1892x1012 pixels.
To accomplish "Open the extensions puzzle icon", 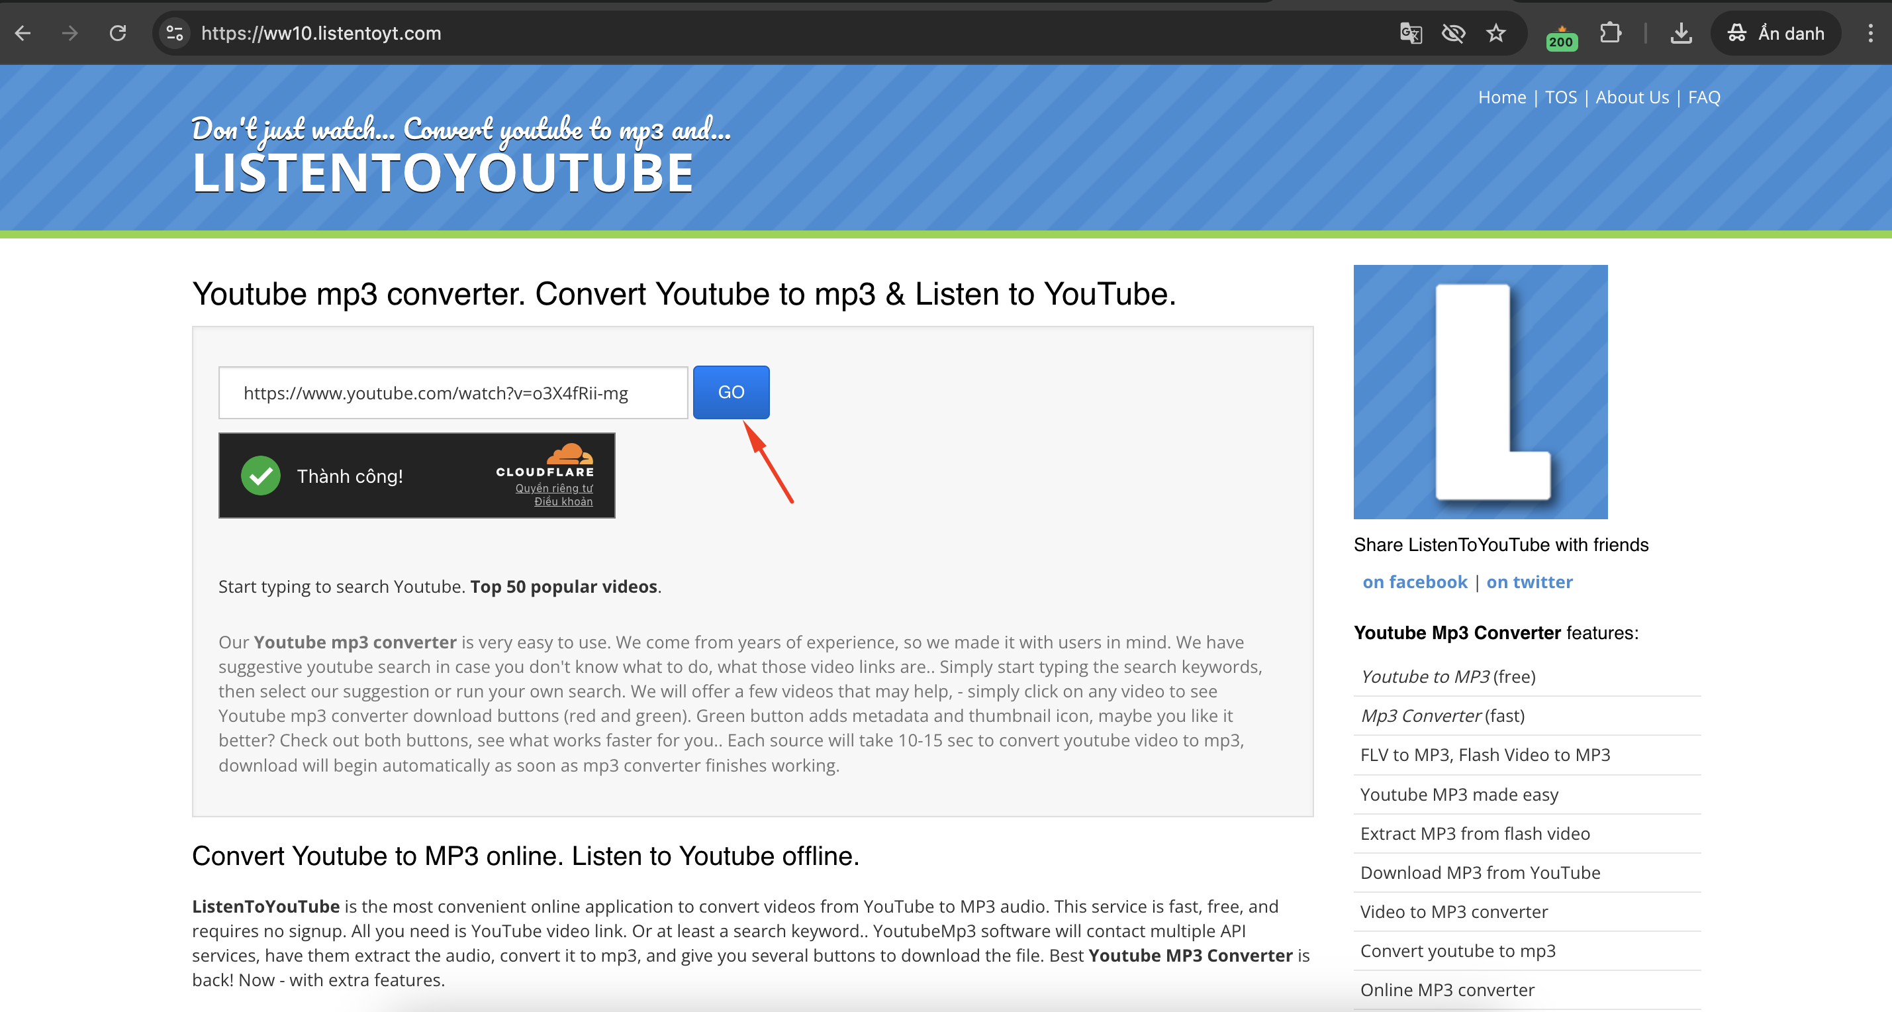I will (x=1610, y=33).
